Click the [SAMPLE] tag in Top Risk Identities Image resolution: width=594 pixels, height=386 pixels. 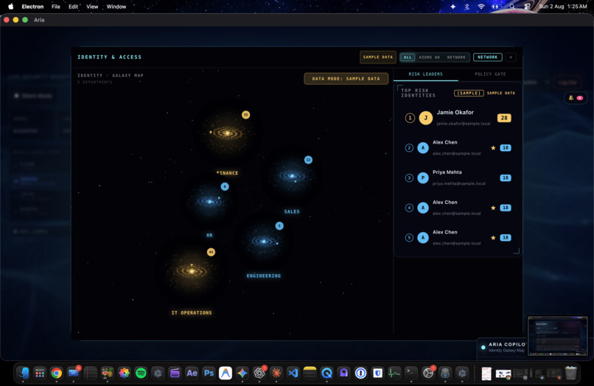coord(469,93)
